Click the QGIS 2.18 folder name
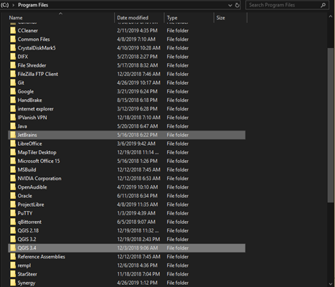The width and height of the screenshot is (335, 287). [28, 230]
